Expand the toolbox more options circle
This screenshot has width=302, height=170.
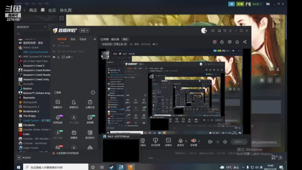(93, 93)
